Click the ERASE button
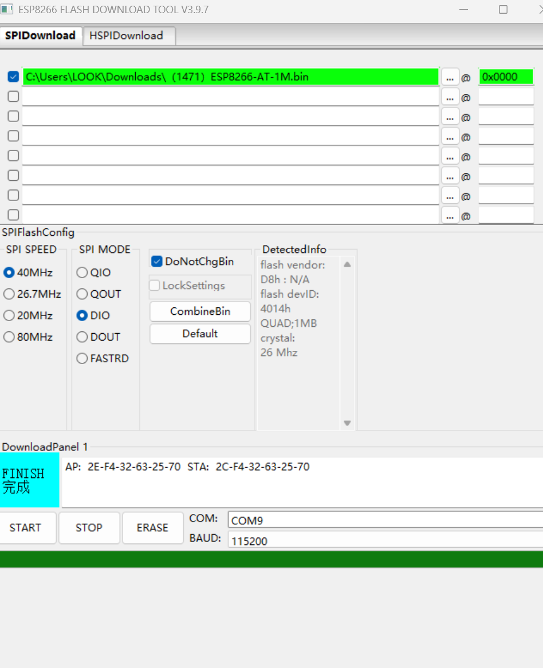The image size is (543, 668). tap(152, 528)
